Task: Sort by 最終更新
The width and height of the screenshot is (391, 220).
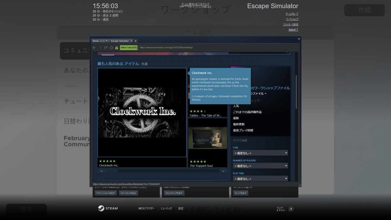Action: pos(239,124)
